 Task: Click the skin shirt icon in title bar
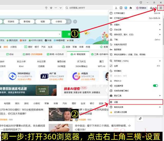point(141,2)
